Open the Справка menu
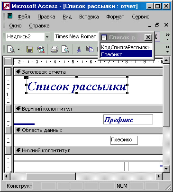The image size is (173, 192). tap(39, 26)
